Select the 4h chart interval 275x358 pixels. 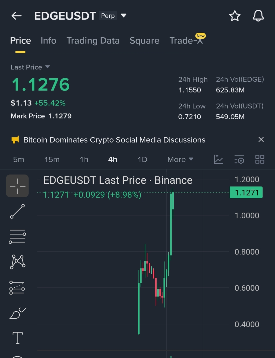(x=113, y=159)
